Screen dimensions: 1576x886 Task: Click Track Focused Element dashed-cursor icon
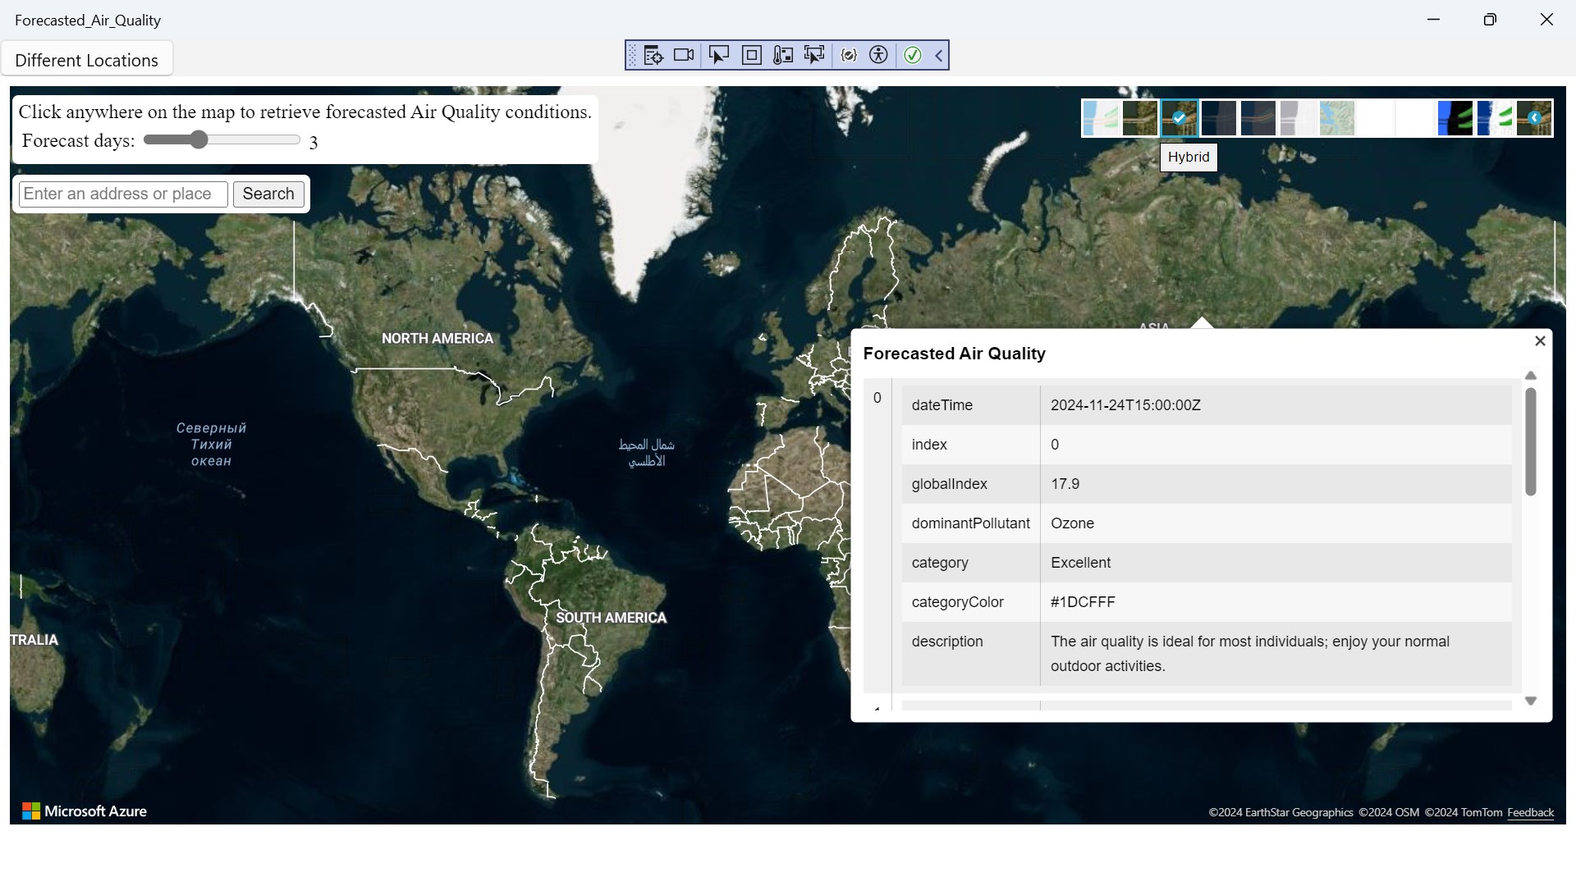(814, 55)
